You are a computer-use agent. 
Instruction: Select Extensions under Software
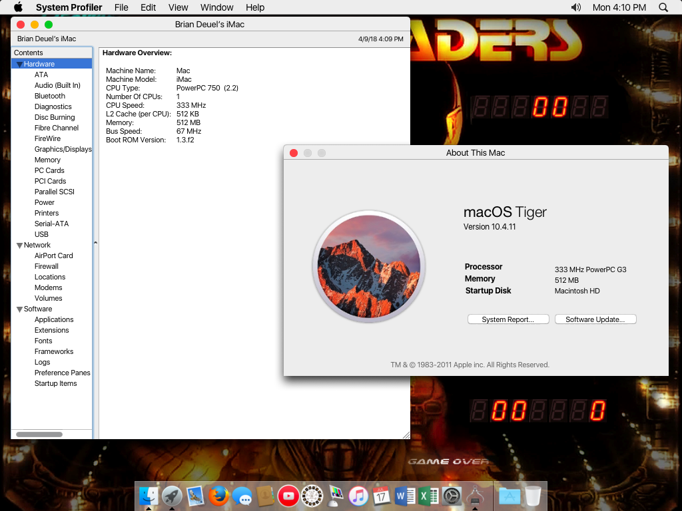[52, 330]
